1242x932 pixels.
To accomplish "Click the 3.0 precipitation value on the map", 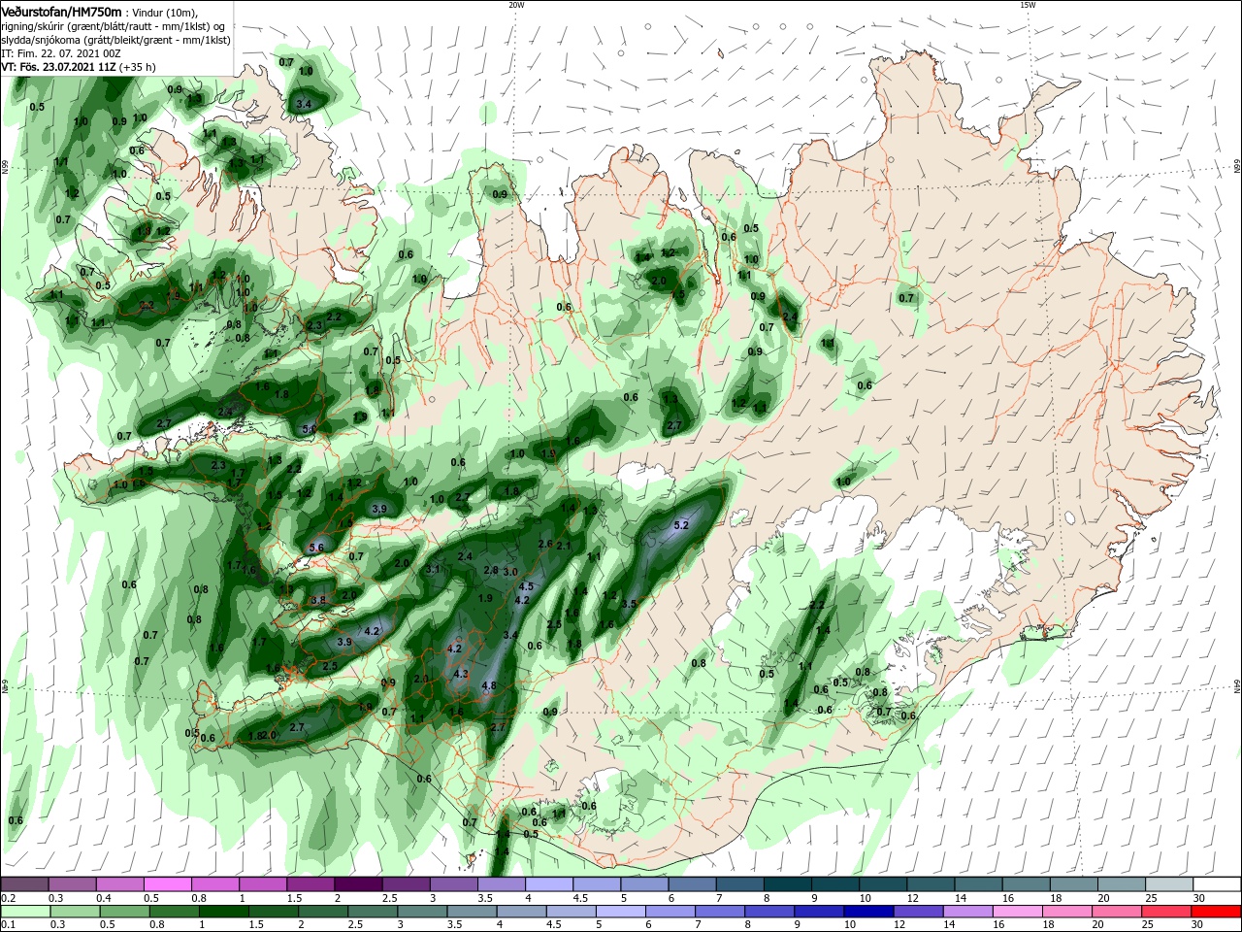I will pyautogui.click(x=510, y=572).
